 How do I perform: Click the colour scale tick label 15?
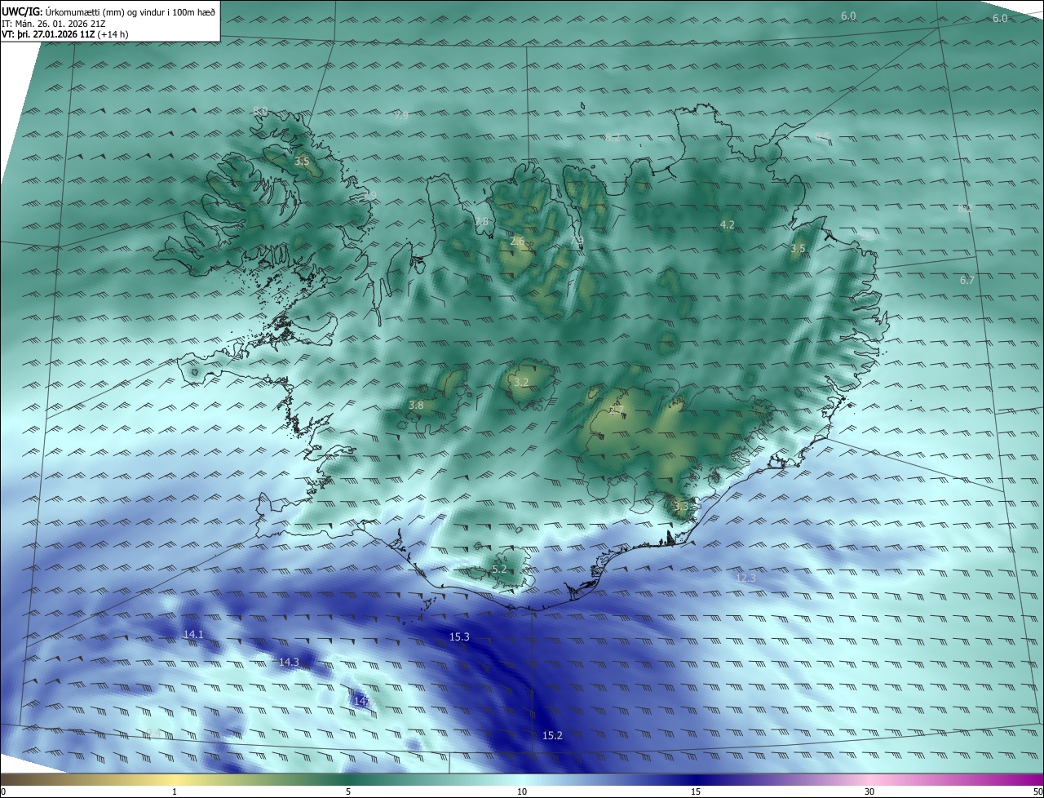pos(696,791)
